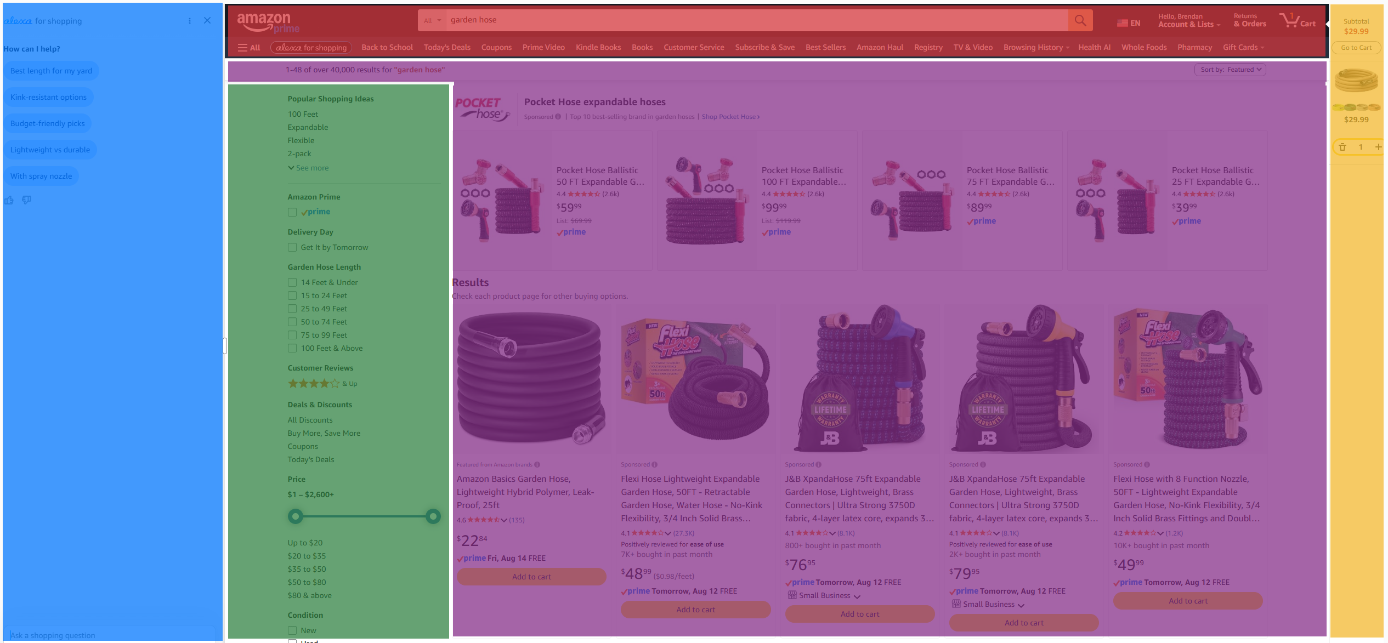Screen dimensions: 1388x643
Task: Go to Back to School nav item
Action: click(387, 48)
